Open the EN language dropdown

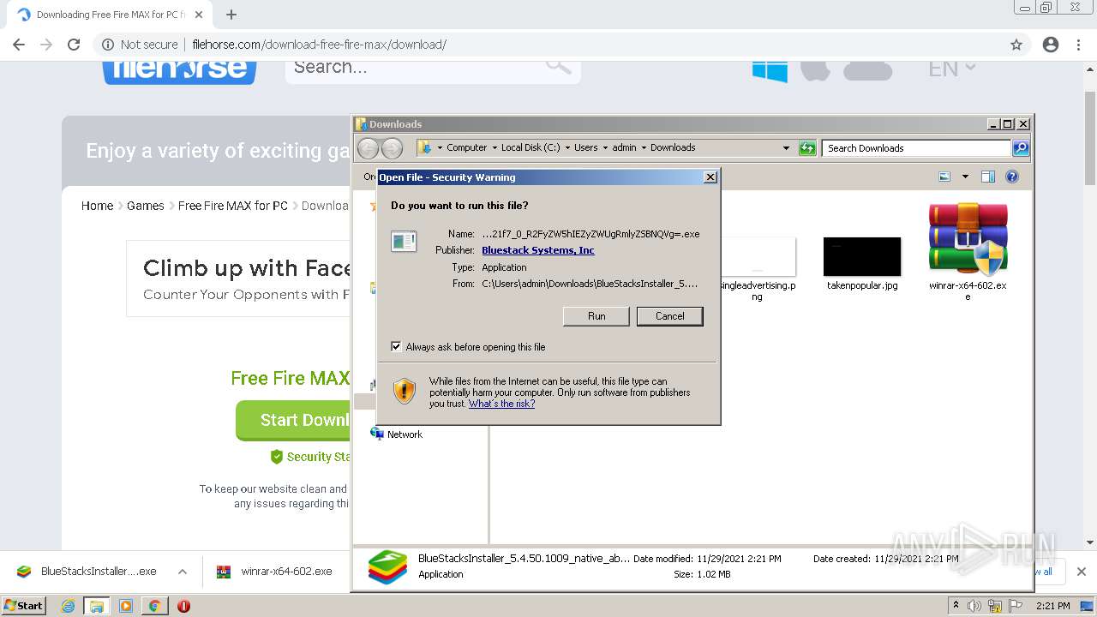click(x=952, y=69)
